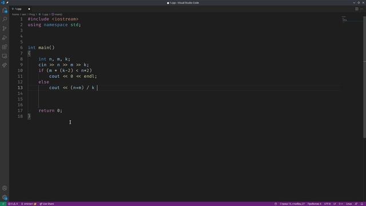Select the 1.cpp editor tab
This screenshot has height=206, width=366.
click(21, 9)
